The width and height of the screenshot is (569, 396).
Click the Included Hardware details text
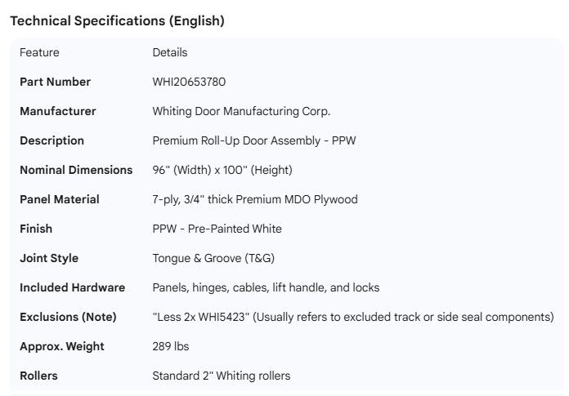pyautogui.click(x=266, y=287)
